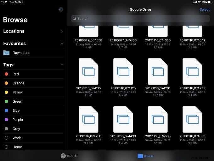This screenshot has width=214, height=161.
Task: Click file name 20191116_074633
Action: (x=158, y=136)
